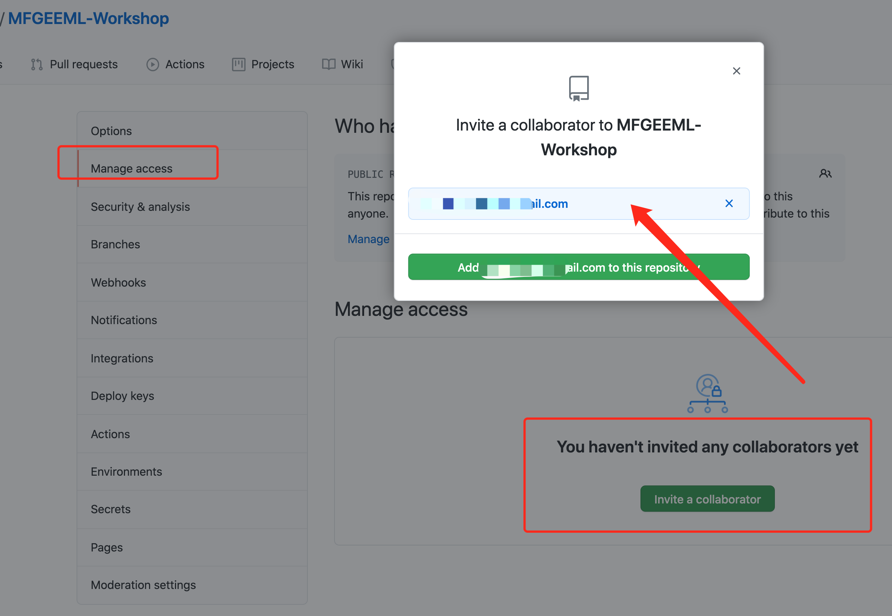892x616 pixels.
Task: Click the repository icon atop the dialog
Action: click(x=579, y=89)
